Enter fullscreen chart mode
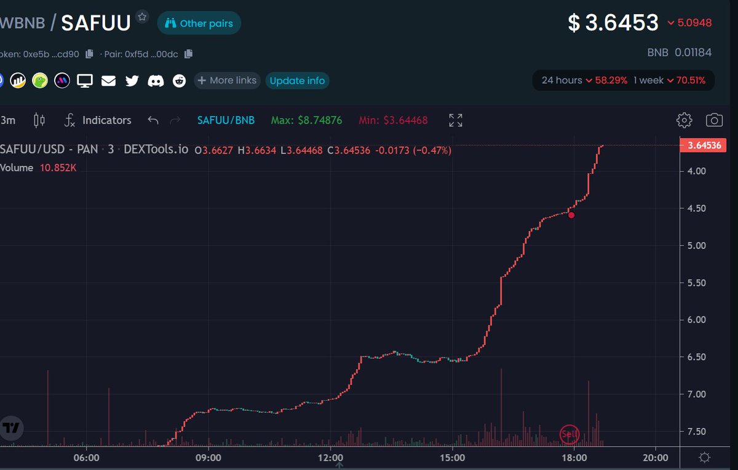Screen dimensions: 738x470 [x=455, y=120]
